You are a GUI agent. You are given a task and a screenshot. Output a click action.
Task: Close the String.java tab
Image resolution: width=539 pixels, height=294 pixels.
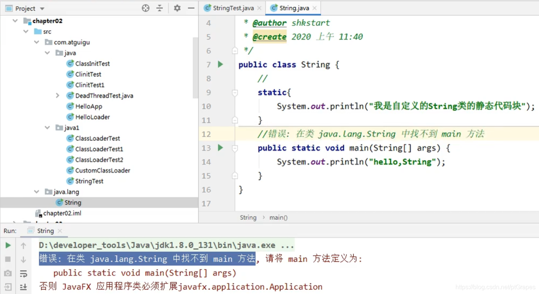click(x=314, y=8)
